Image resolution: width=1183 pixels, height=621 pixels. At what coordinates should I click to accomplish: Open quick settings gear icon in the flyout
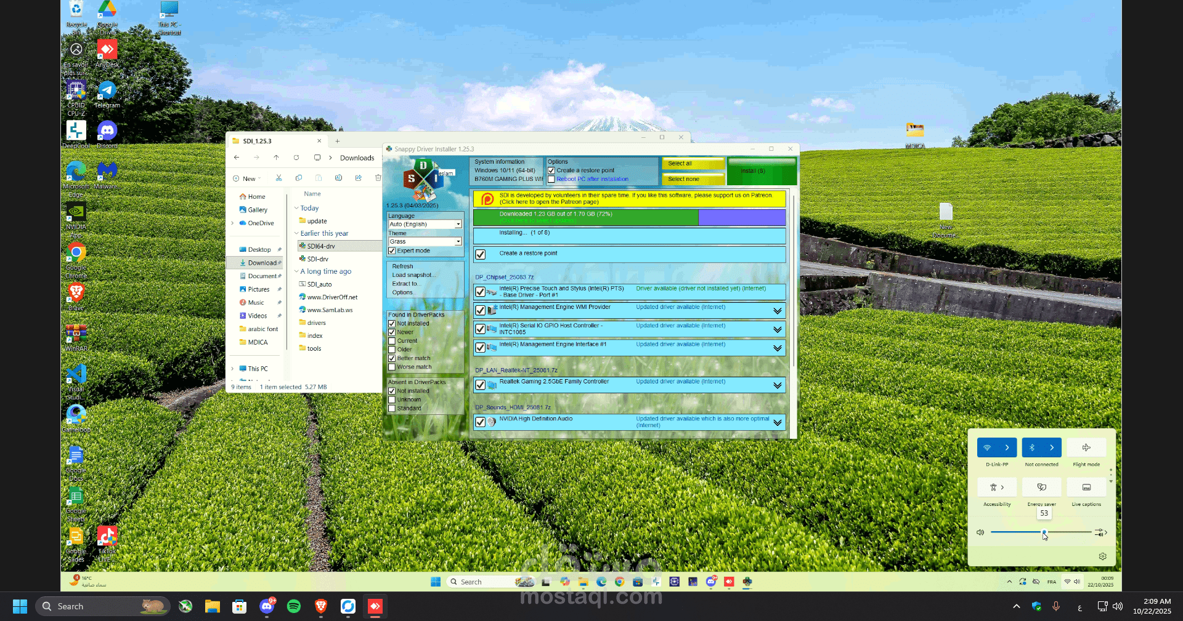[x=1102, y=556]
